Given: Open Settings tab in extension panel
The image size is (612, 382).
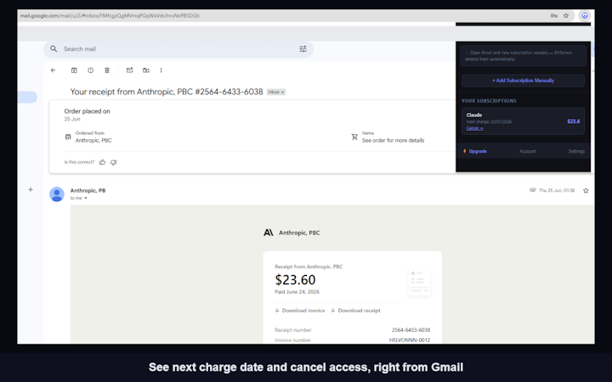Looking at the screenshot, I should [x=576, y=151].
